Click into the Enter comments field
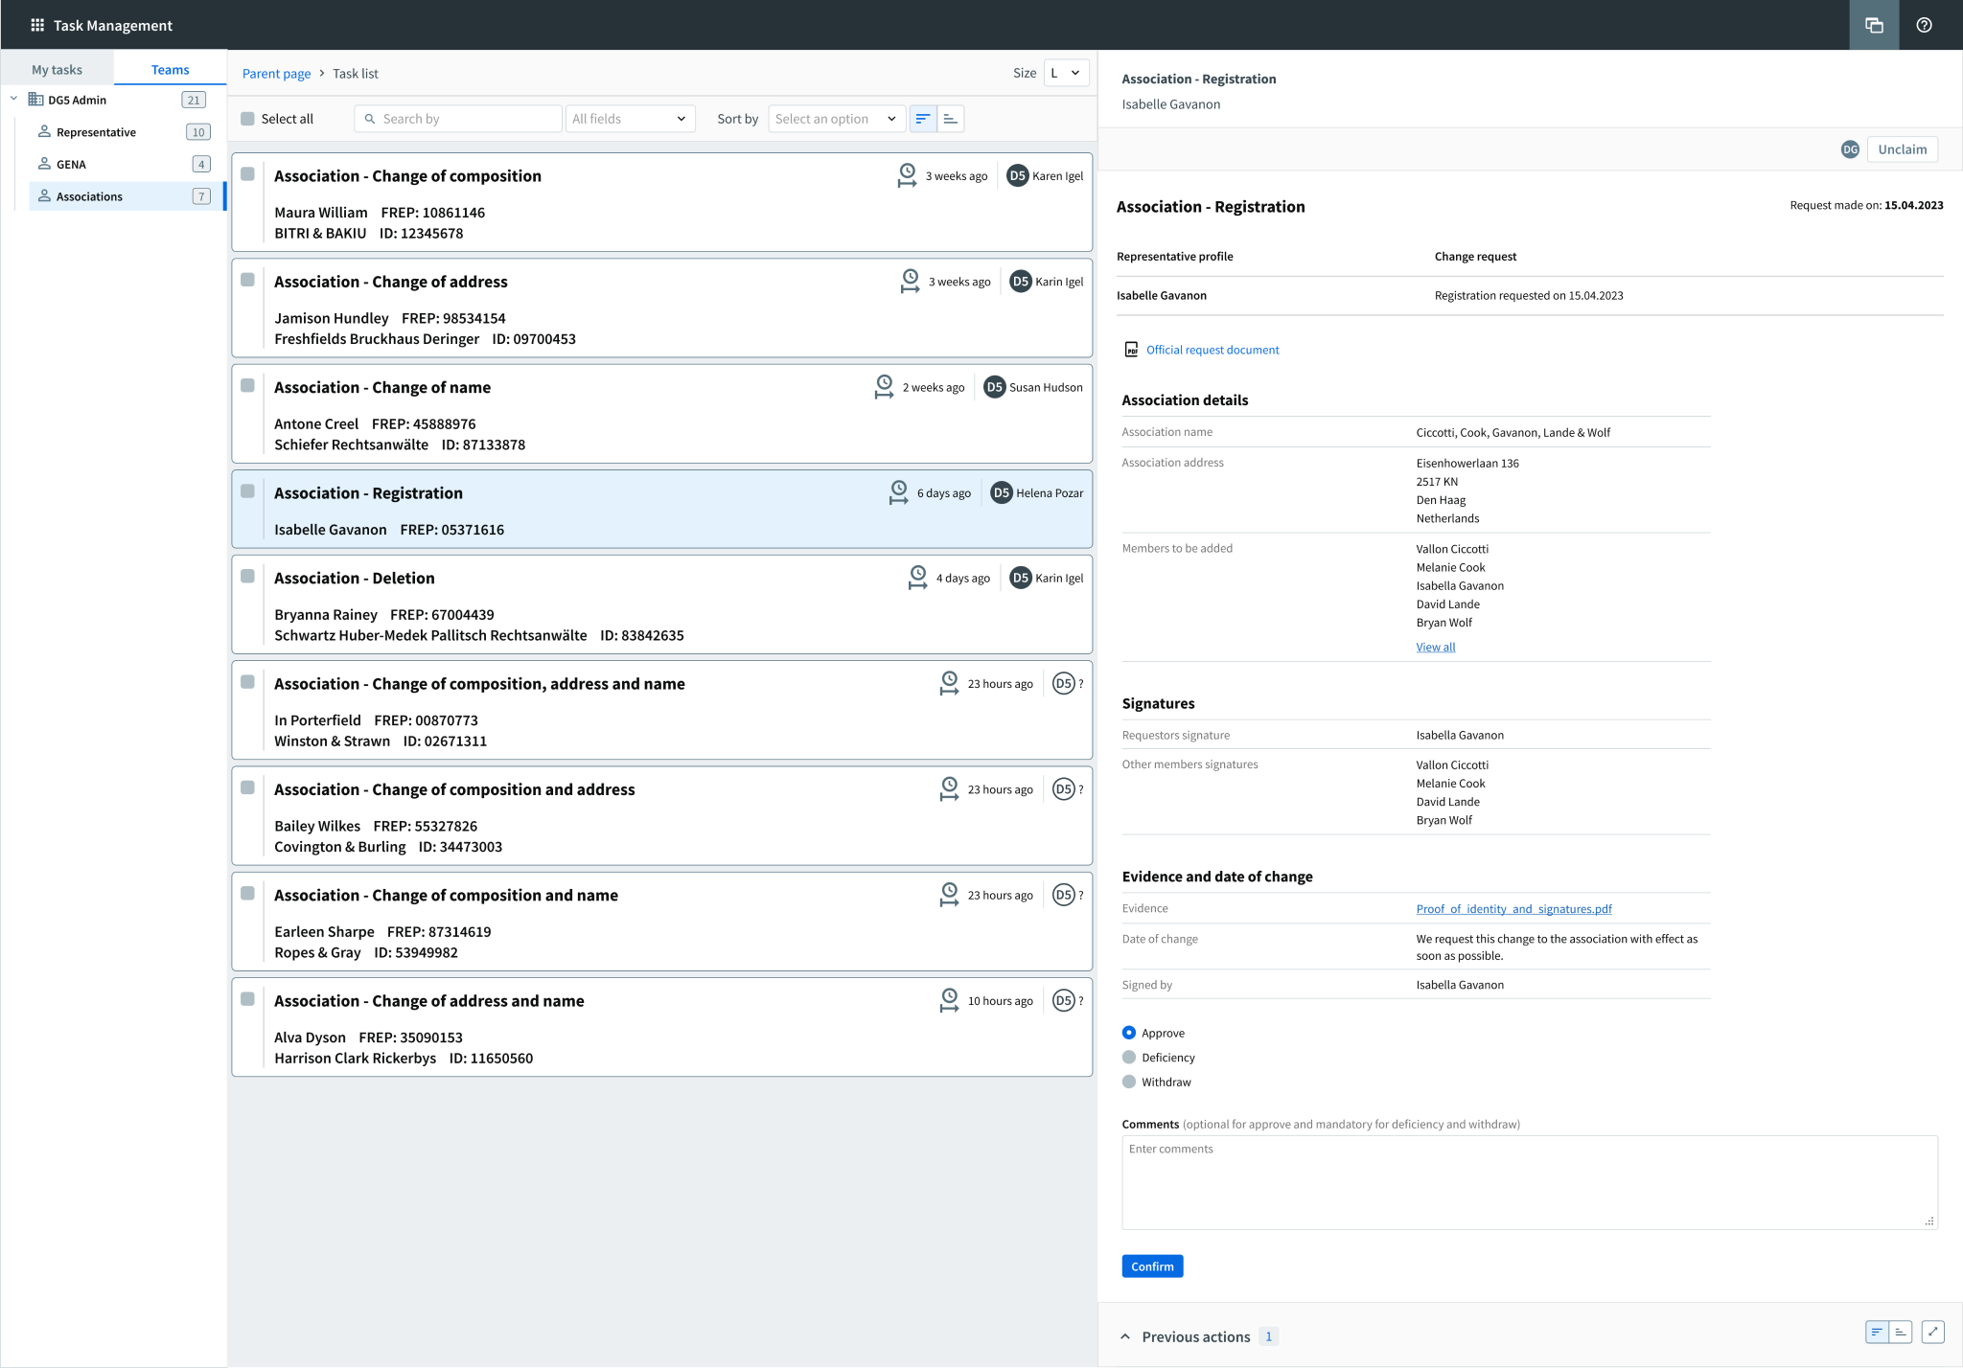 (x=1528, y=1182)
